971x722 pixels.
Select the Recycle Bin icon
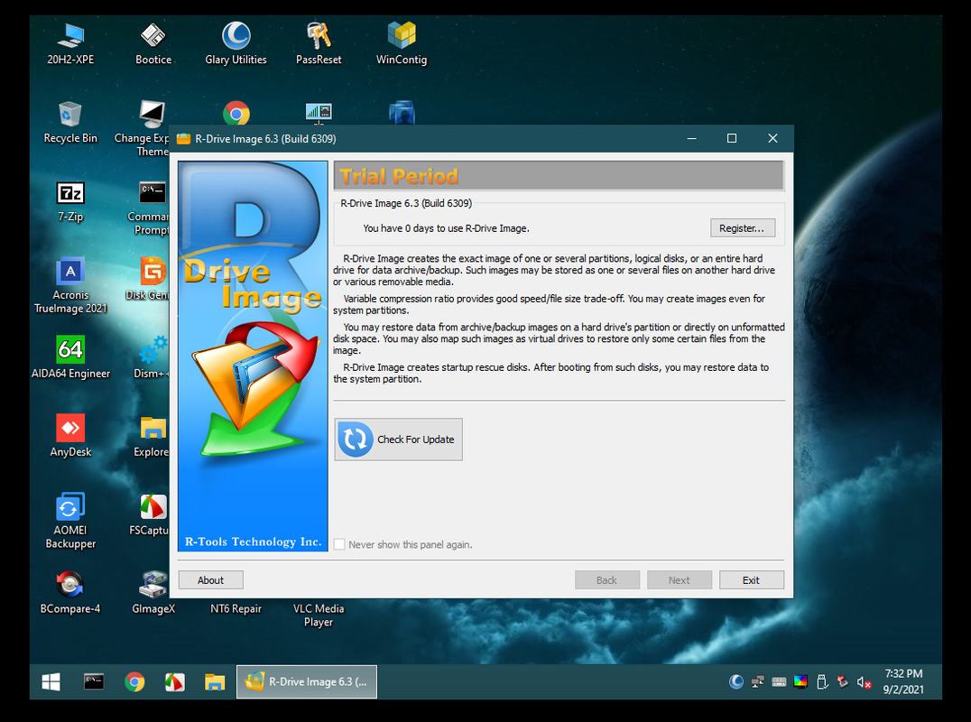click(70, 122)
